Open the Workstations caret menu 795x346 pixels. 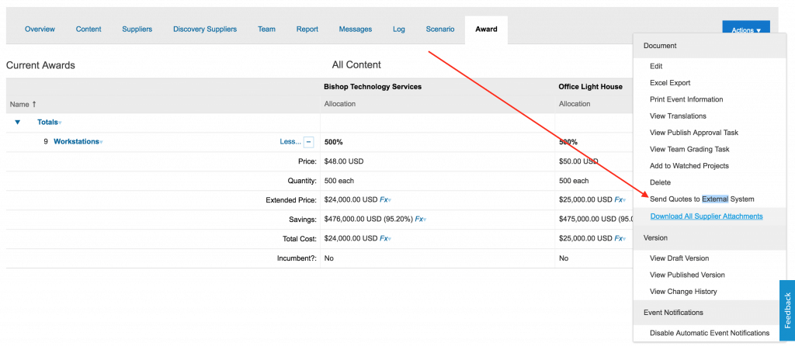(x=101, y=142)
